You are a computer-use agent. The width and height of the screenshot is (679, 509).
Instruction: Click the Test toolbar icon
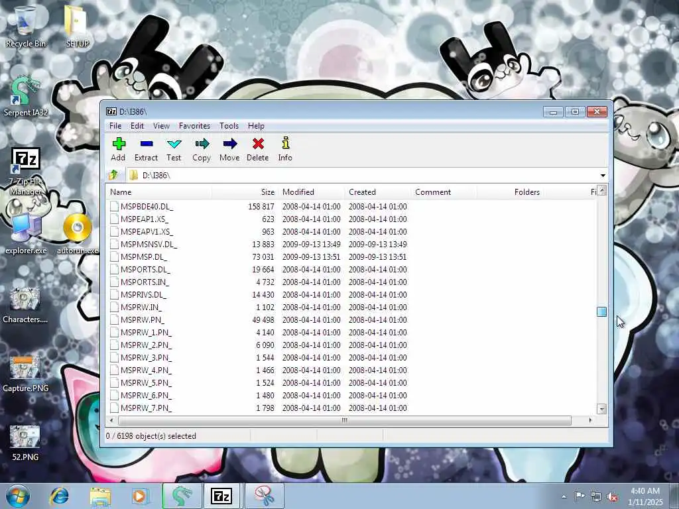[x=174, y=144]
